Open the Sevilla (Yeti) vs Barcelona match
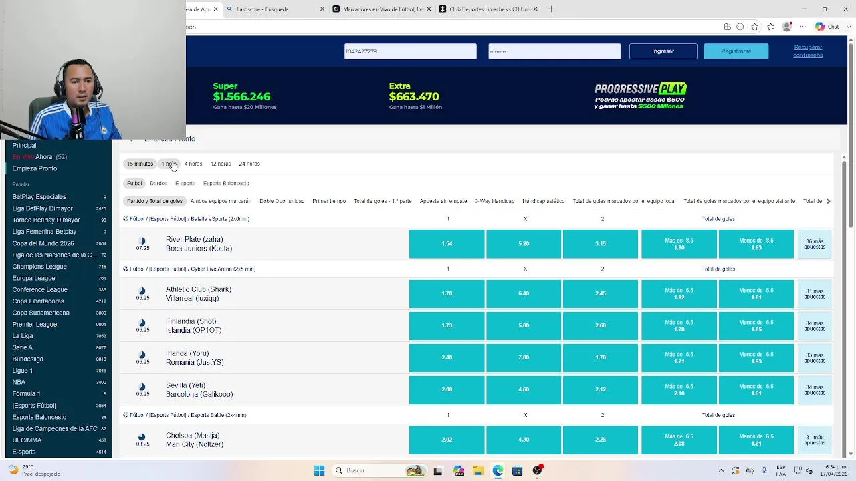856x481 pixels. pyautogui.click(x=199, y=390)
